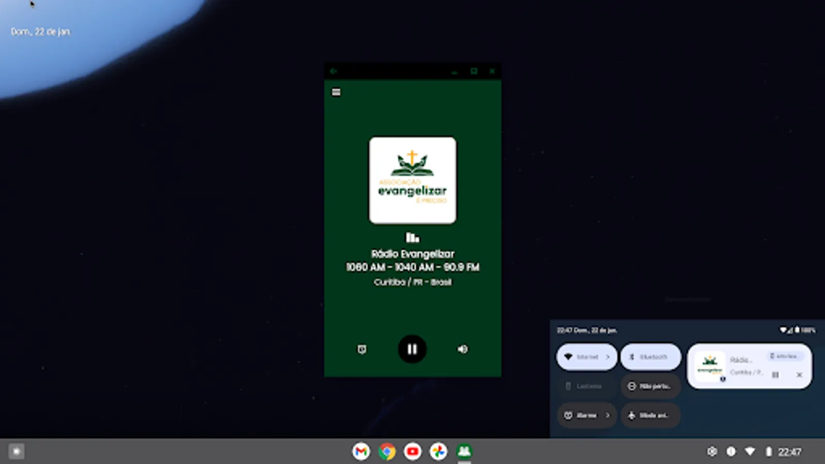This screenshot has width=825, height=464.
Task: Go back using the radio window's arrow
Action: tap(333, 71)
